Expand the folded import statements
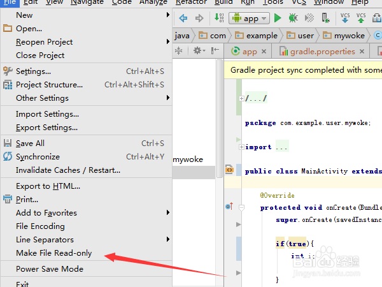Screen dimensions: 382x287 tap(241, 147)
